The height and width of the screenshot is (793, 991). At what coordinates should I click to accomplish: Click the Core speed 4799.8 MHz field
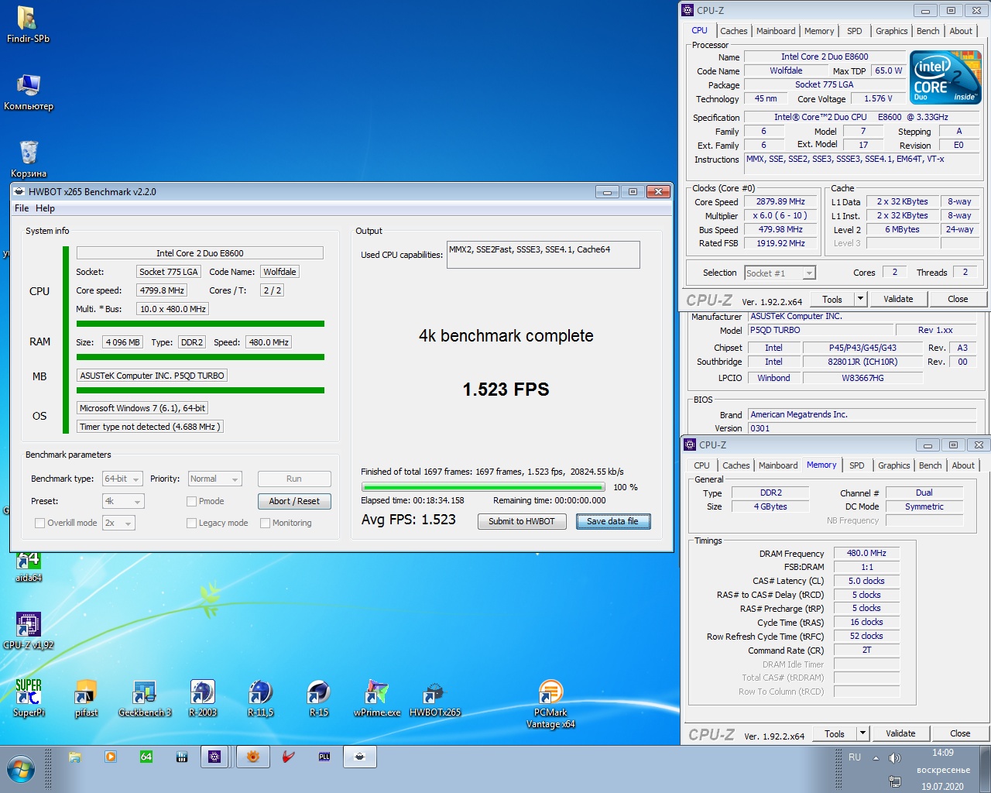(x=162, y=290)
